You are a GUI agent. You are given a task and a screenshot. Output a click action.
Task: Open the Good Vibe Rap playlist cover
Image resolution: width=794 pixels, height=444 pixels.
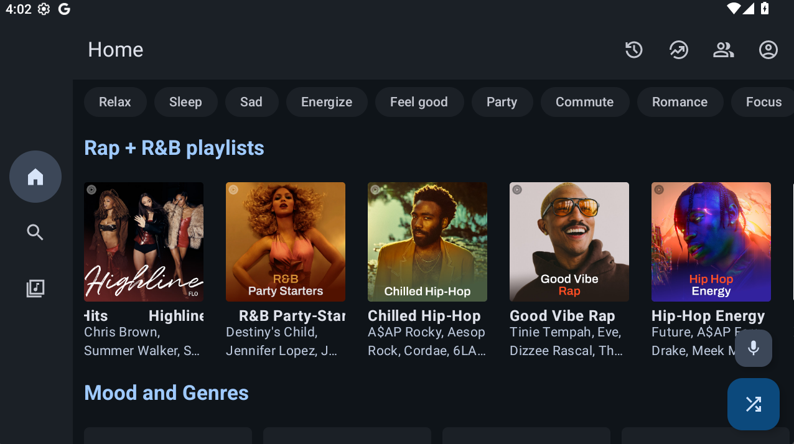[x=569, y=242]
